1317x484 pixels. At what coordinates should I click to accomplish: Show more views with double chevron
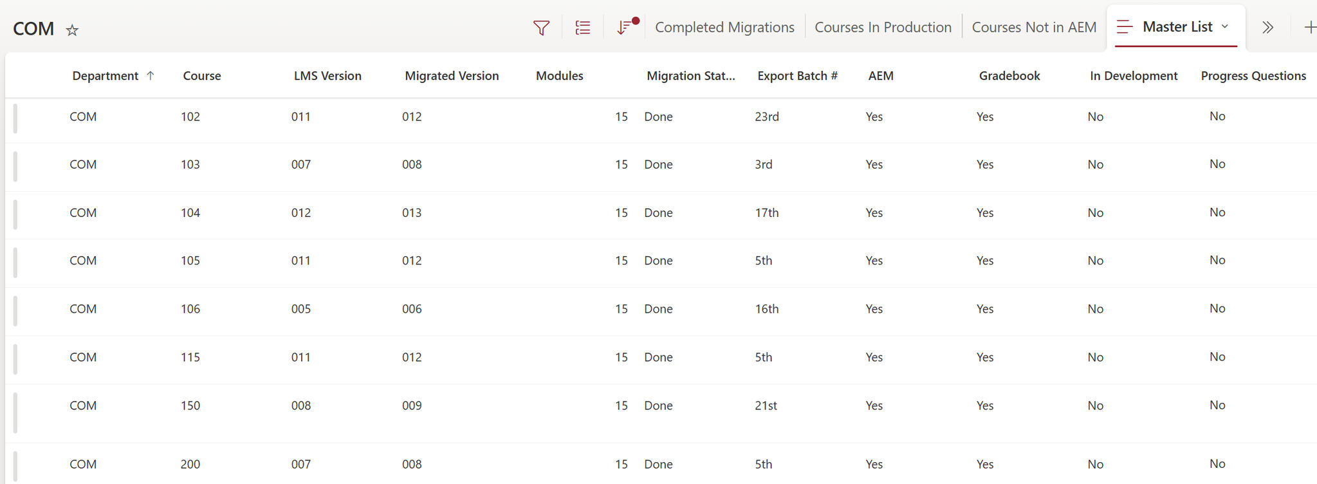pyautogui.click(x=1267, y=28)
